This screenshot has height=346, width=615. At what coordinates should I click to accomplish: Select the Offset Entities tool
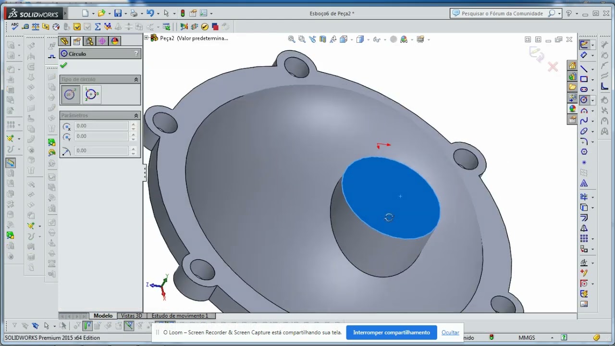pos(584,218)
